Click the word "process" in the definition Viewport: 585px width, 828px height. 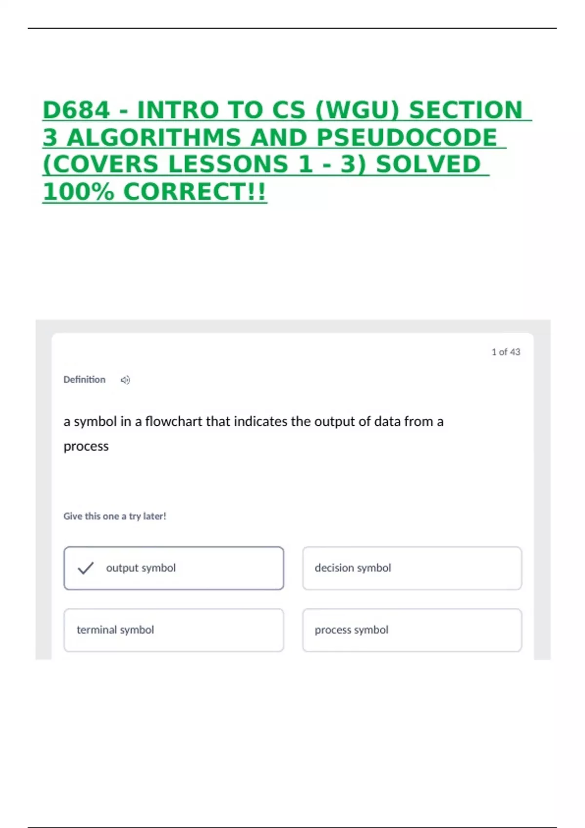click(86, 447)
